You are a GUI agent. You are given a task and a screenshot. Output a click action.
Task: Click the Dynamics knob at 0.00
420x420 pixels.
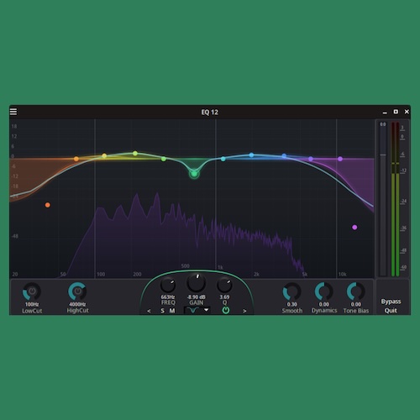324,291
